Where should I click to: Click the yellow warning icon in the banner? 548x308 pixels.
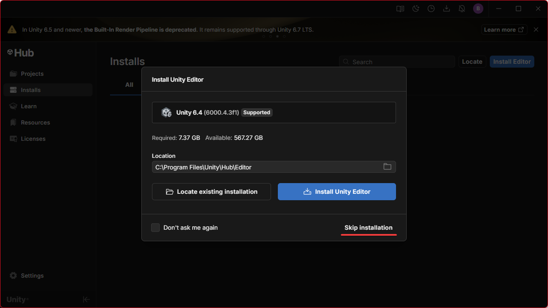coord(12,30)
